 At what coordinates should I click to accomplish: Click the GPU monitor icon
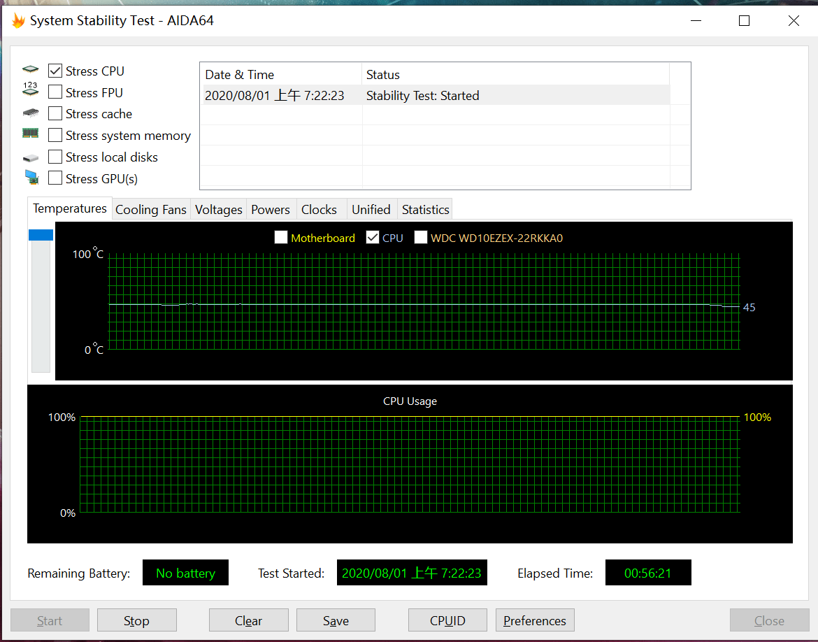[31, 178]
